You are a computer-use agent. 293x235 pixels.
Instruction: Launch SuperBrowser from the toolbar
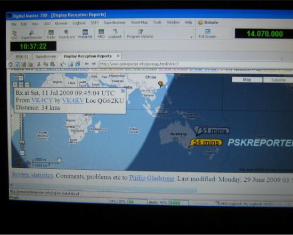pos(31,35)
